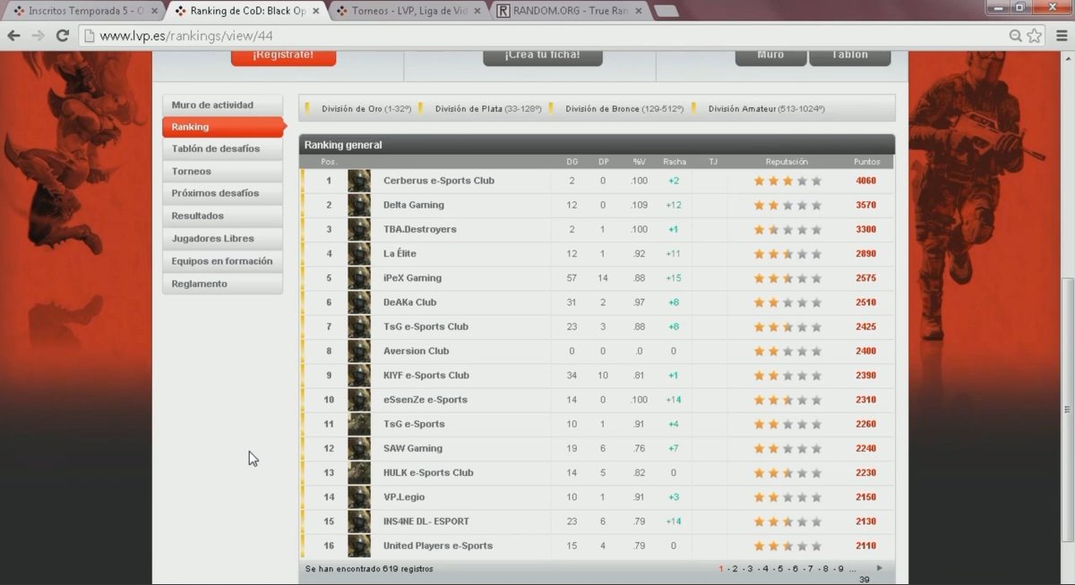The image size is (1075, 585).
Task: Click the iPeX Gaming team avatar
Action: point(359,278)
